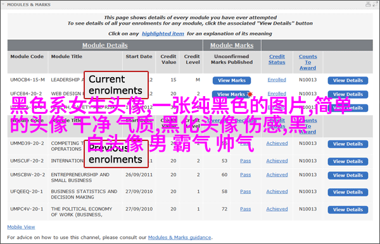Click Achieved status for UFQEEQ-20-1
380x244 pixels.
tap(277, 192)
